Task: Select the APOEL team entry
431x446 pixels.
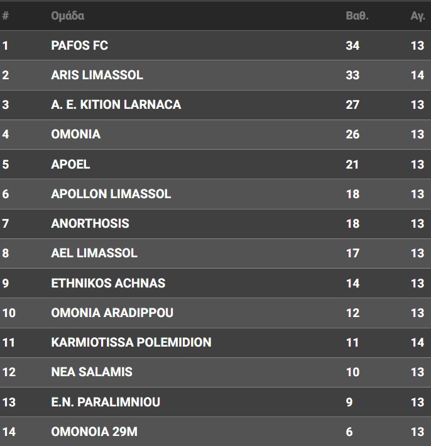Action: [70, 164]
